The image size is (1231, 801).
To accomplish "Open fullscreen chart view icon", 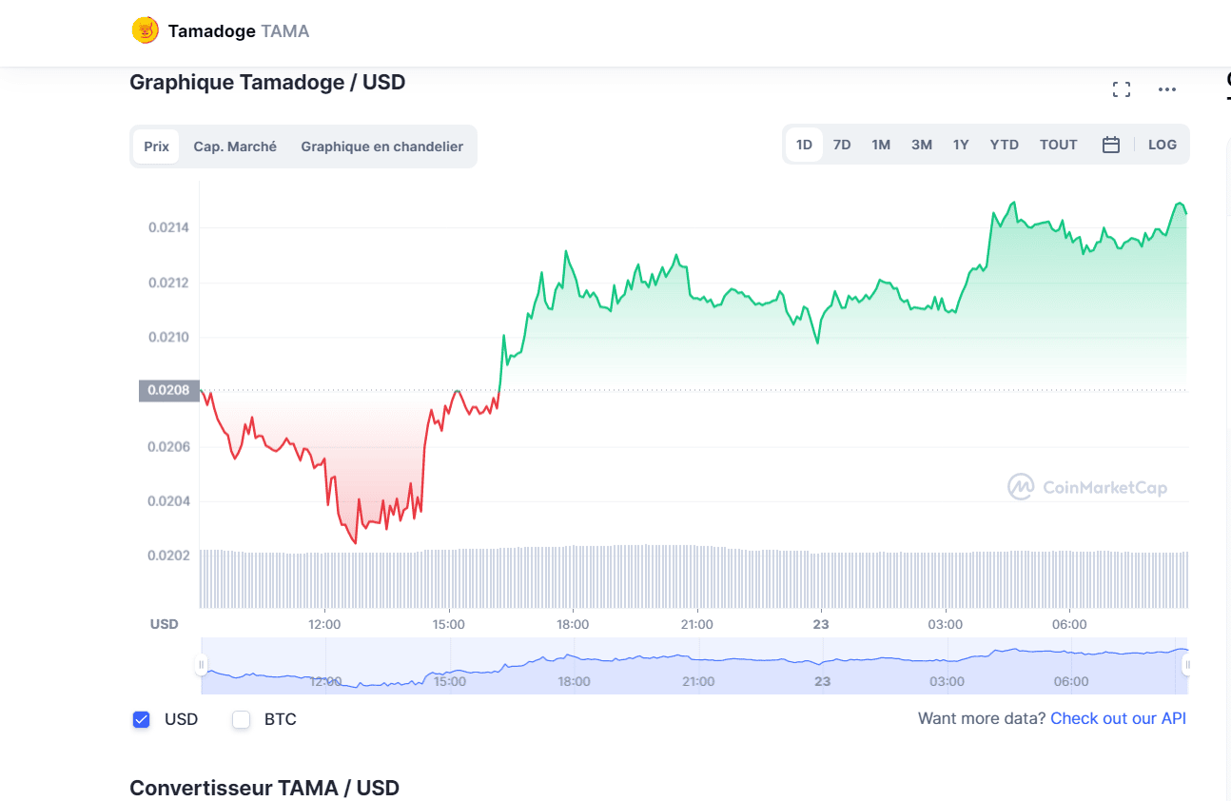I will [1122, 89].
